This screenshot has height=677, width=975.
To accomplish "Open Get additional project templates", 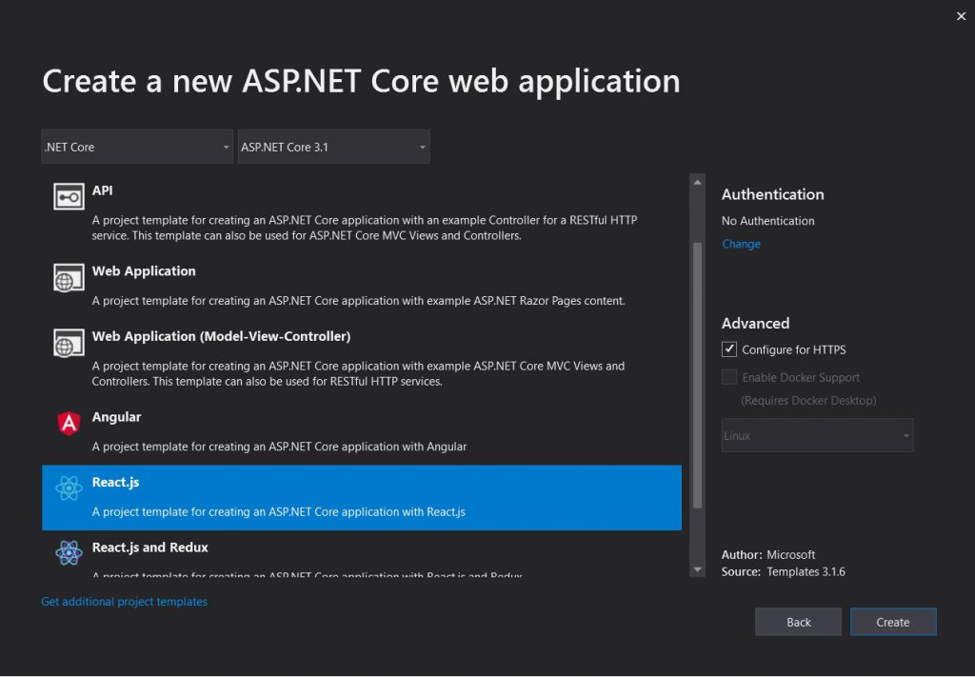I will 124,601.
